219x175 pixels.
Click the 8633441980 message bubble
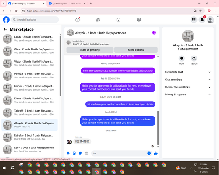[x=82, y=141]
